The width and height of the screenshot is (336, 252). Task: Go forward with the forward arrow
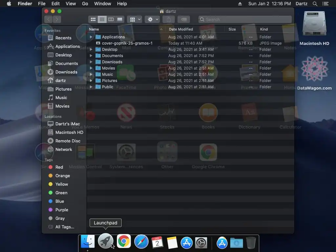pyautogui.click(x=57, y=19)
